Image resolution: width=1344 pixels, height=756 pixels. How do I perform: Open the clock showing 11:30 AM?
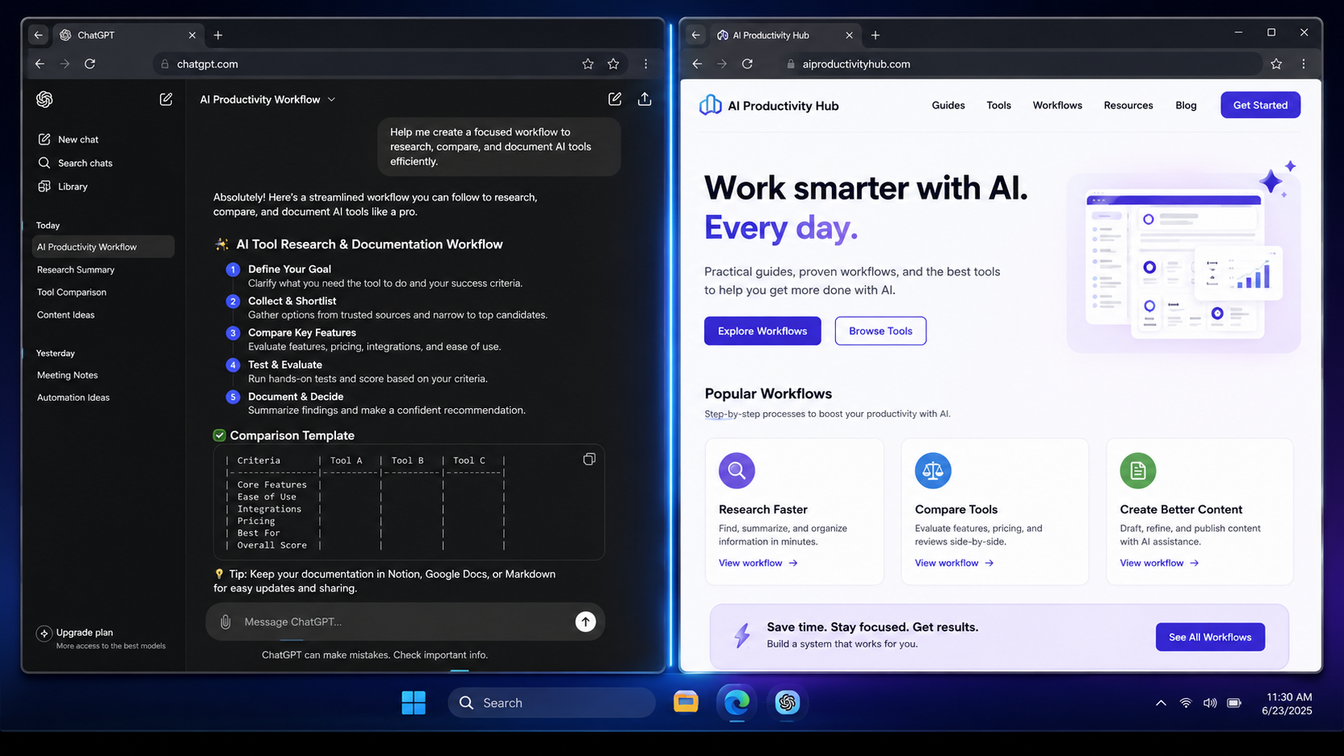point(1287,704)
